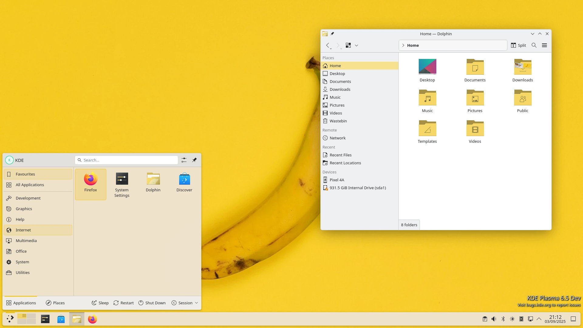Select the icon view mode in Dolphin toolbar
The image size is (583, 328).
tap(348, 45)
